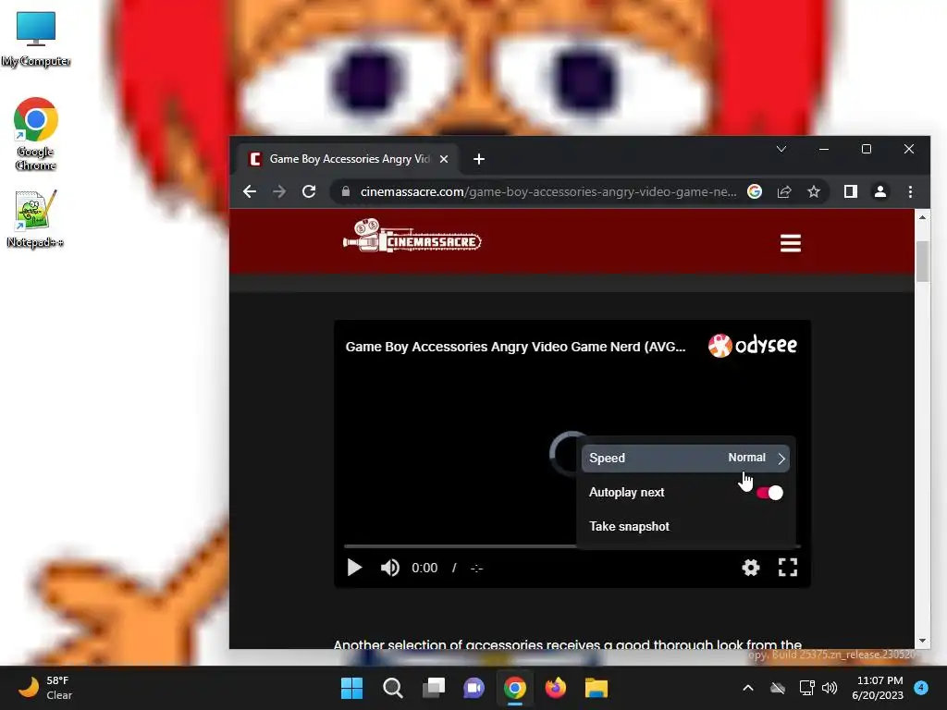The image size is (947, 710).
Task: Open Chrome tab search dropdown
Action: pyautogui.click(x=781, y=149)
